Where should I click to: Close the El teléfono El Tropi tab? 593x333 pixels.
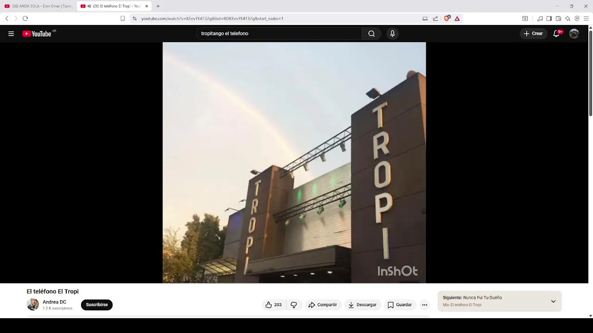(146, 6)
